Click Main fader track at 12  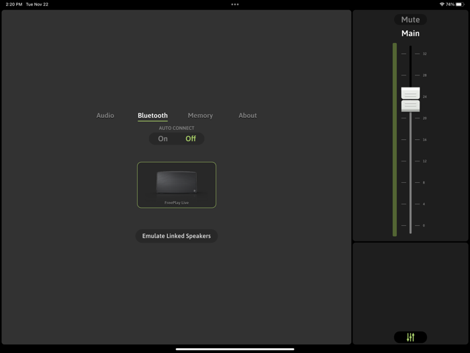click(x=410, y=161)
